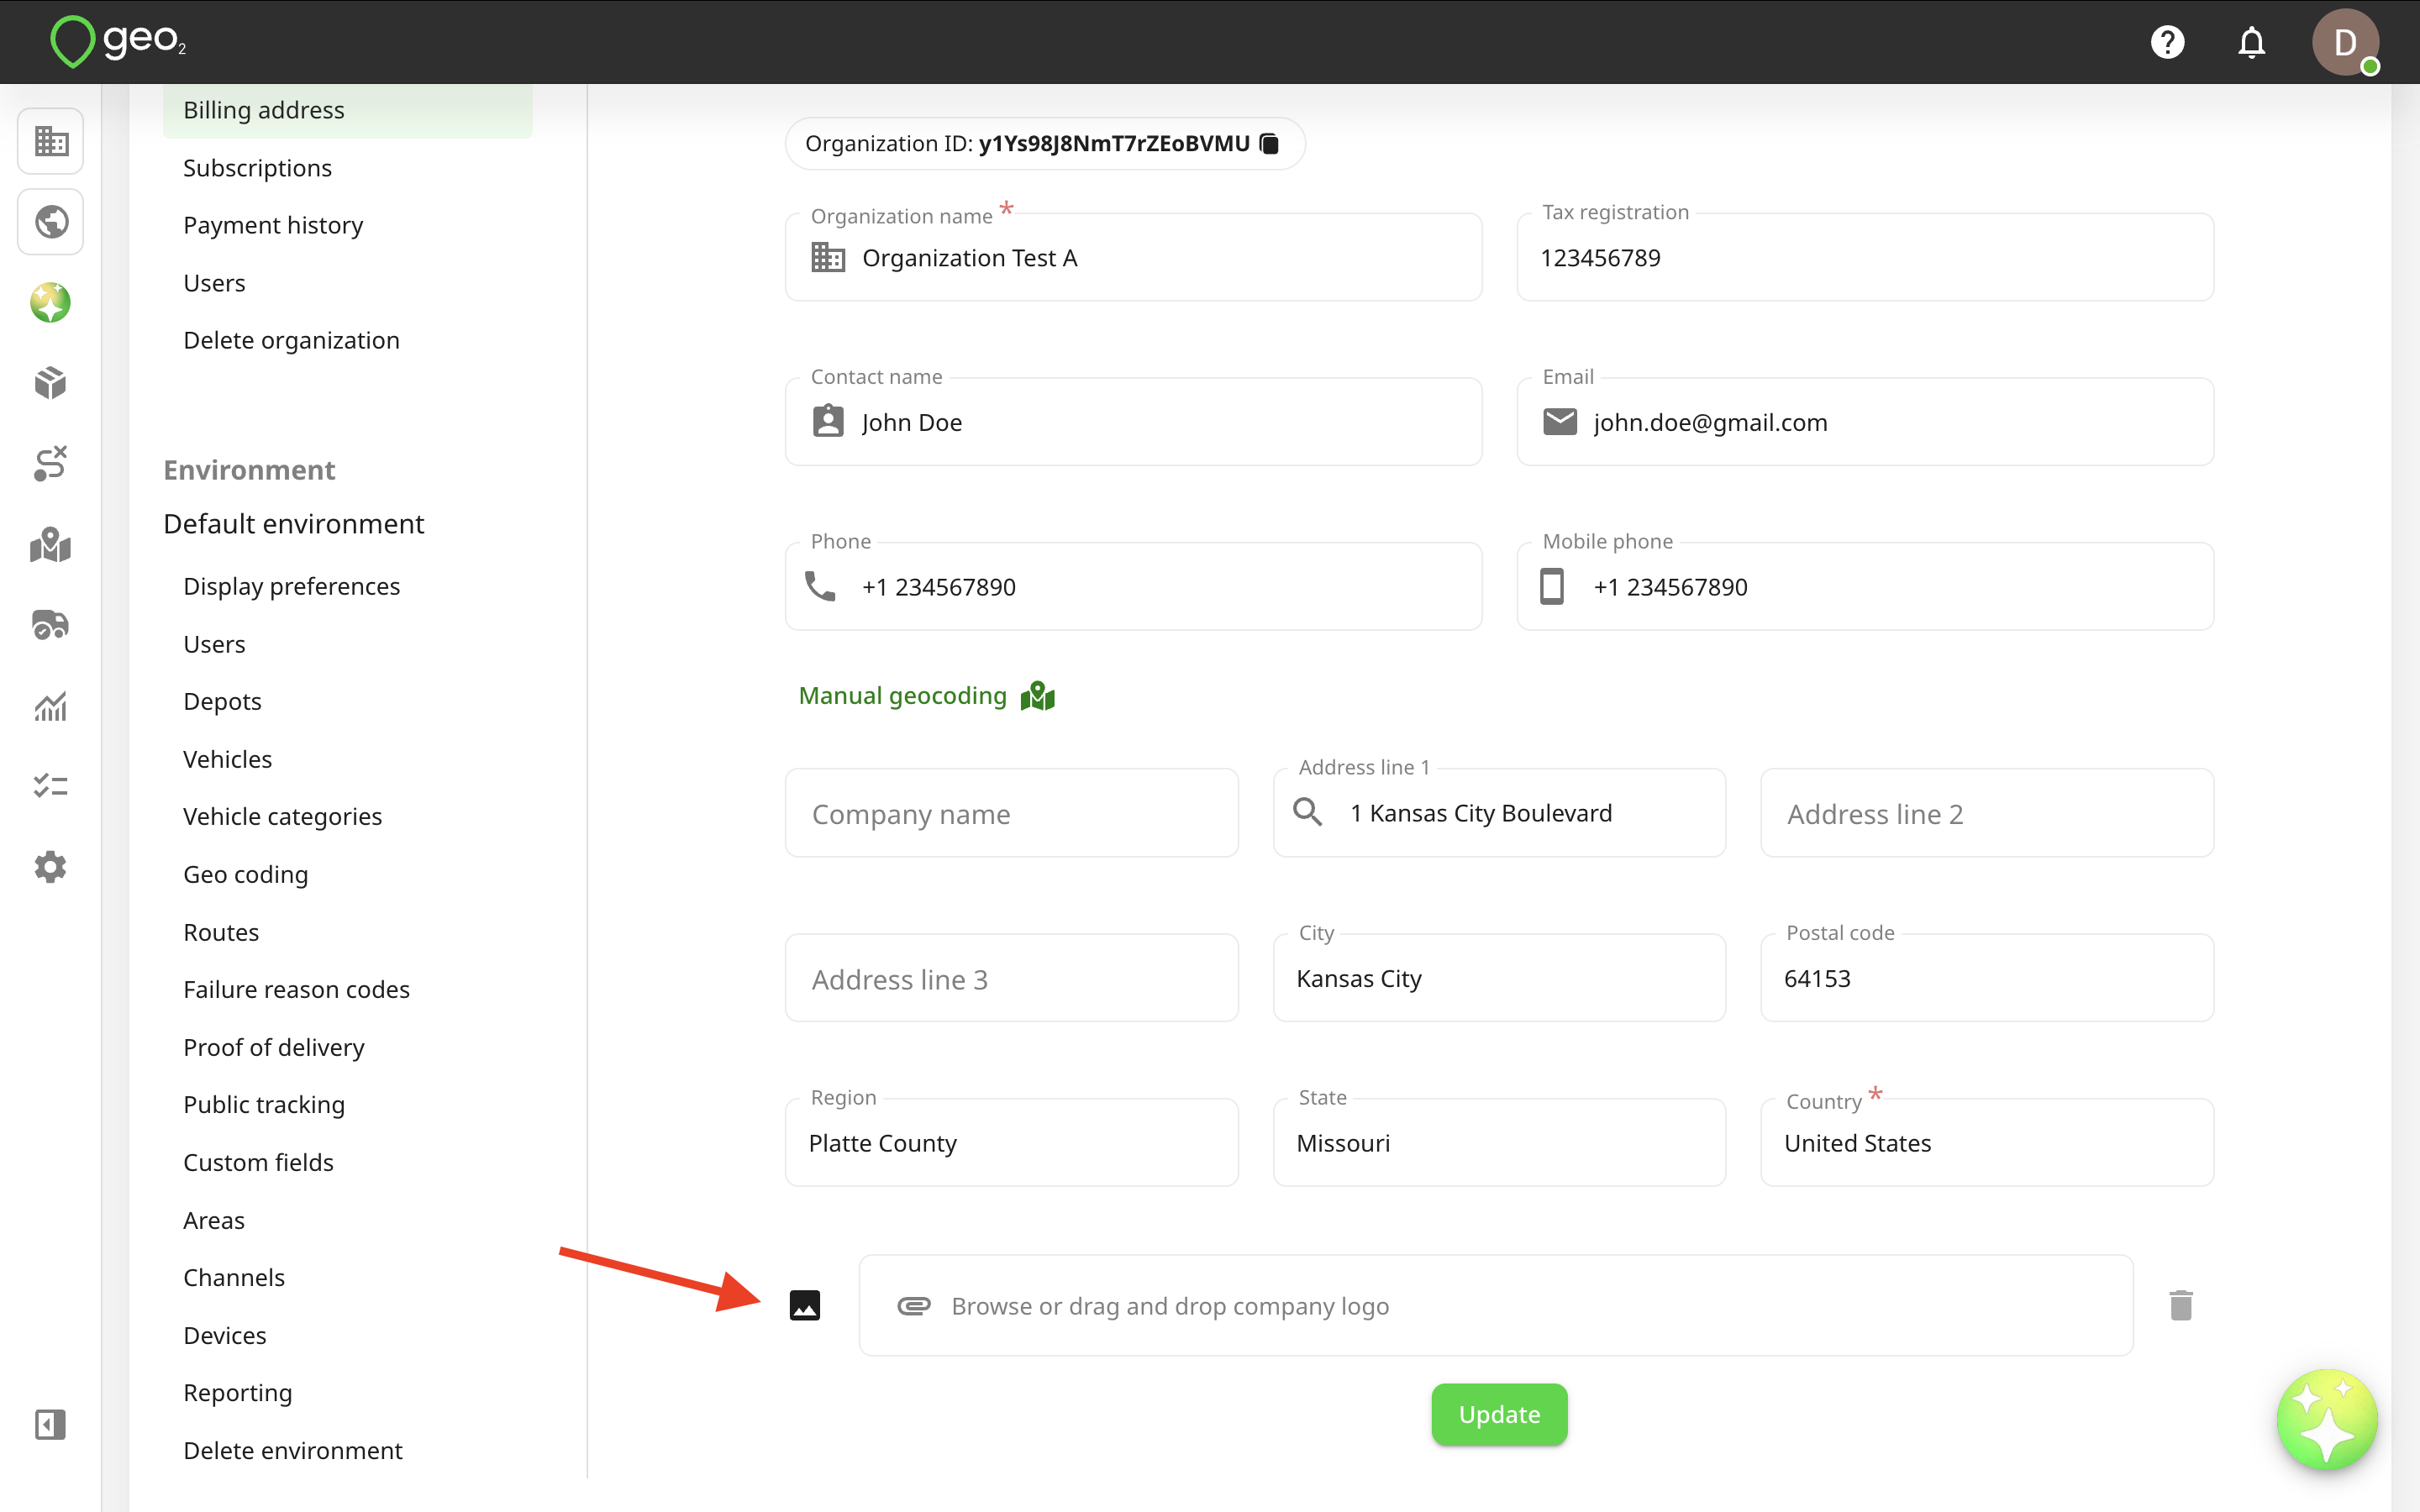The image size is (2420, 1512).
Task: Click the empty Company name field
Action: coord(1012,813)
